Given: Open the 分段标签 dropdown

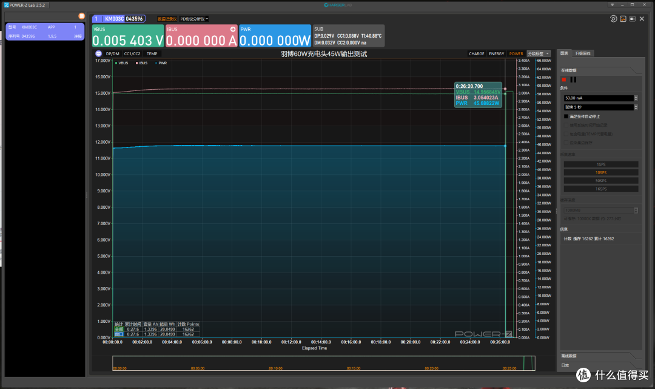Looking at the screenshot, I should 539,54.
